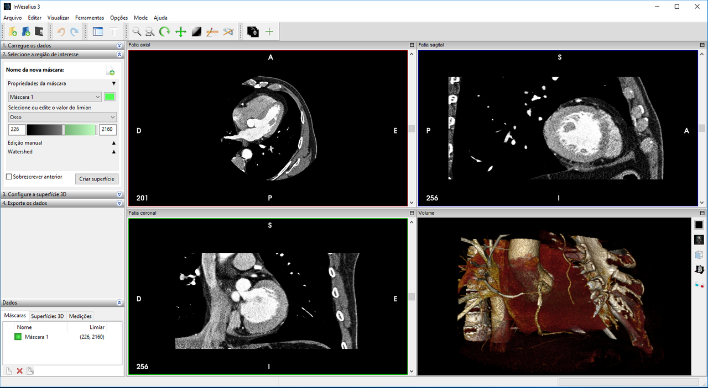Open the Opções menu

[119, 18]
